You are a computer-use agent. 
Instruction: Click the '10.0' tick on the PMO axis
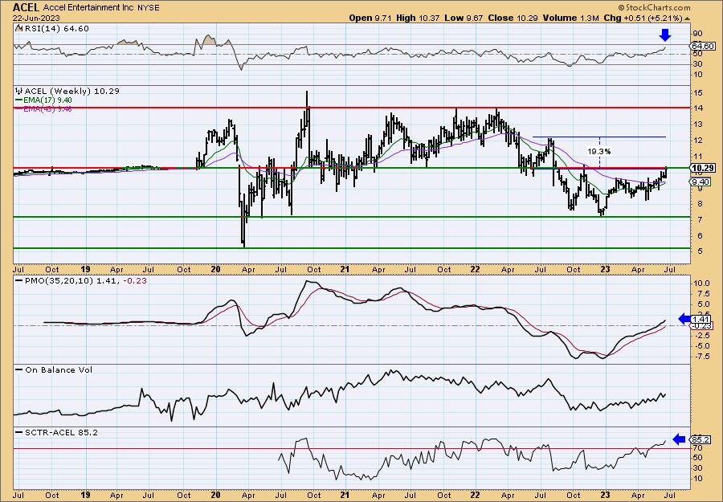(701, 284)
